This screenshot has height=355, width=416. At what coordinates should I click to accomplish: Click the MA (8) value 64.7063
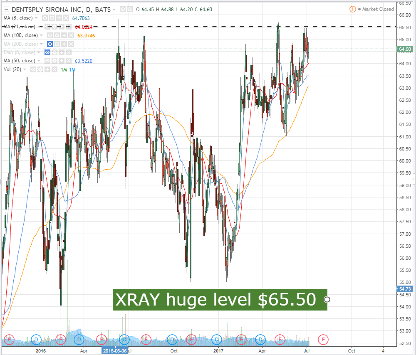click(81, 18)
